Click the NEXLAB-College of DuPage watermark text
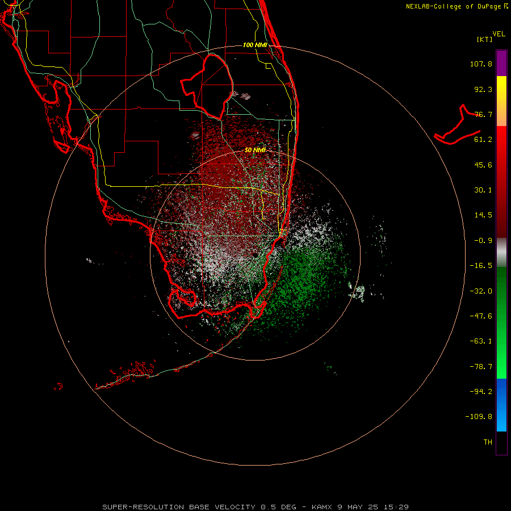This screenshot has height=511, width=511. click(456, 6)
